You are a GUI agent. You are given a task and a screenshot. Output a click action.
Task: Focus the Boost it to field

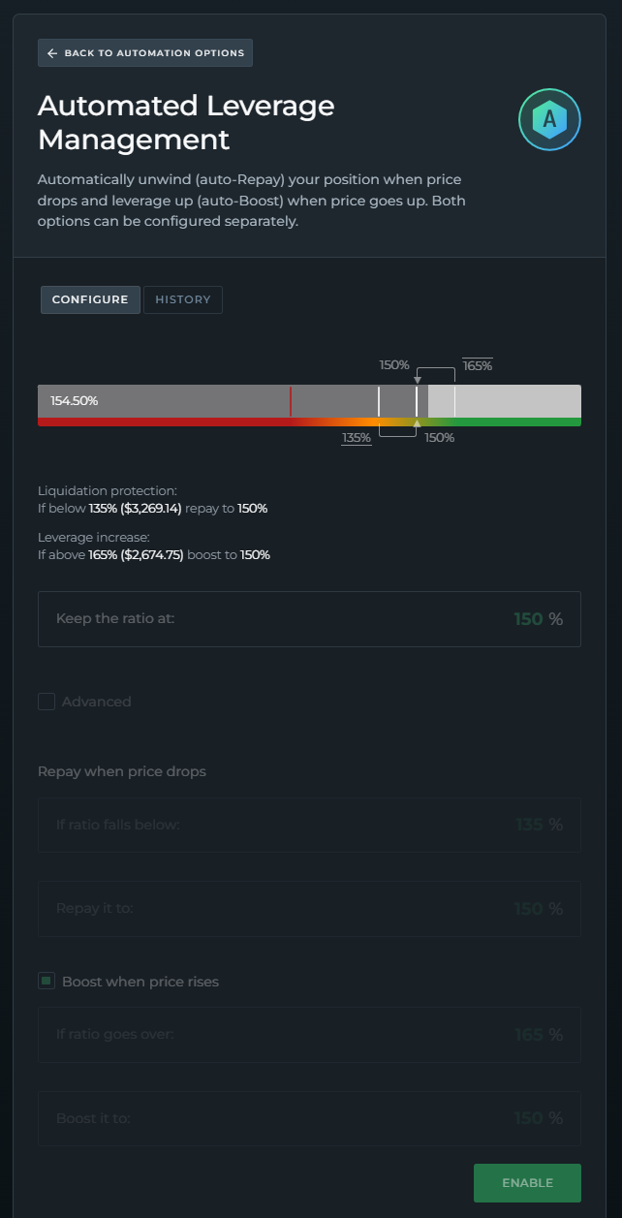[x=309, y=1118]
